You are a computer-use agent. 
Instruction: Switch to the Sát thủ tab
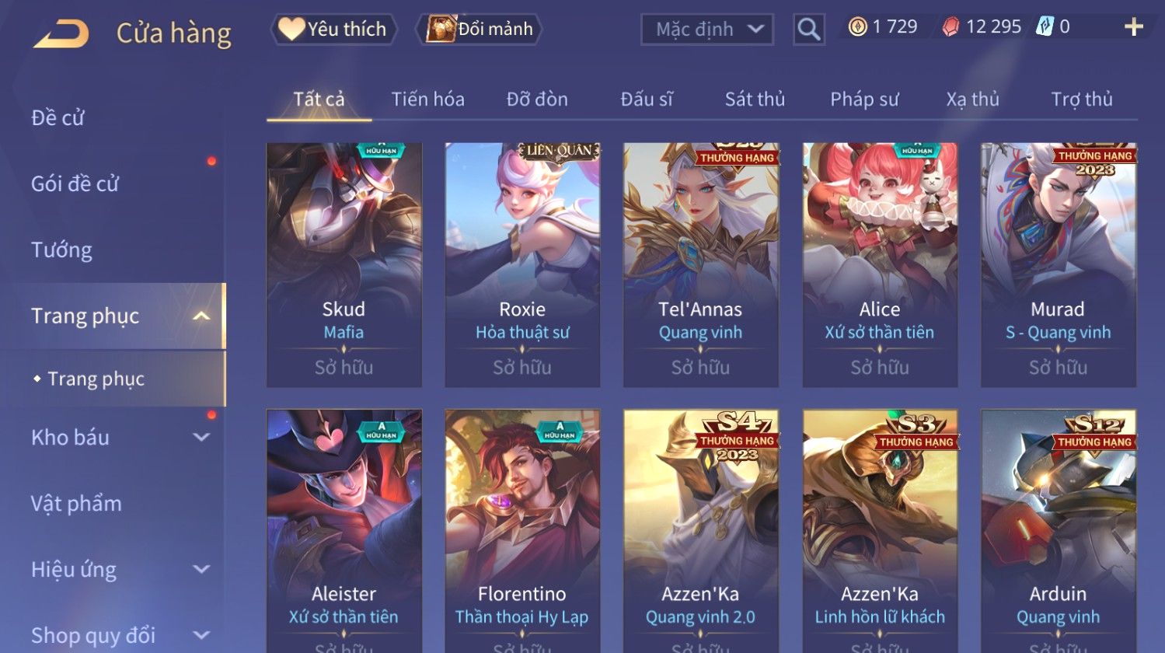coord(755,100)
